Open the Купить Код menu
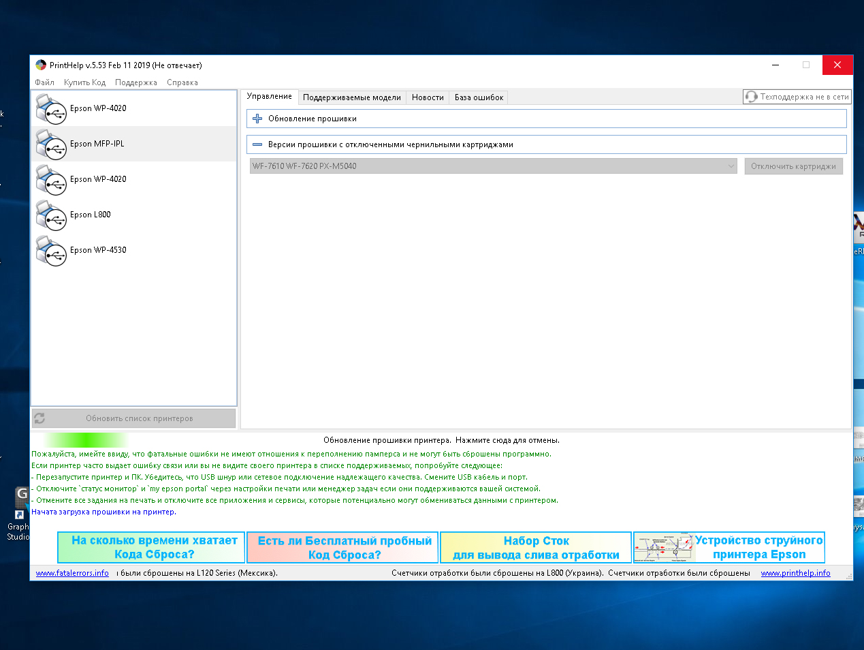This screenshot has height=650, width=864. tap(84, 82)
